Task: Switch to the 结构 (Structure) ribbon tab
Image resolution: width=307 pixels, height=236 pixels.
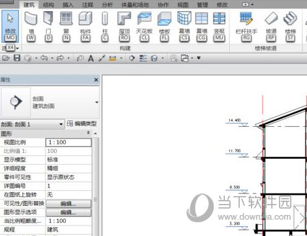Action: click(48, 5)
